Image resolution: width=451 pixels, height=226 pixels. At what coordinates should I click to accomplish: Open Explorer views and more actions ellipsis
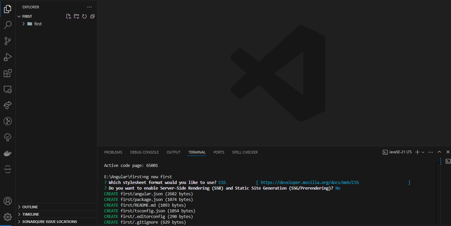[x=89, y=7]
